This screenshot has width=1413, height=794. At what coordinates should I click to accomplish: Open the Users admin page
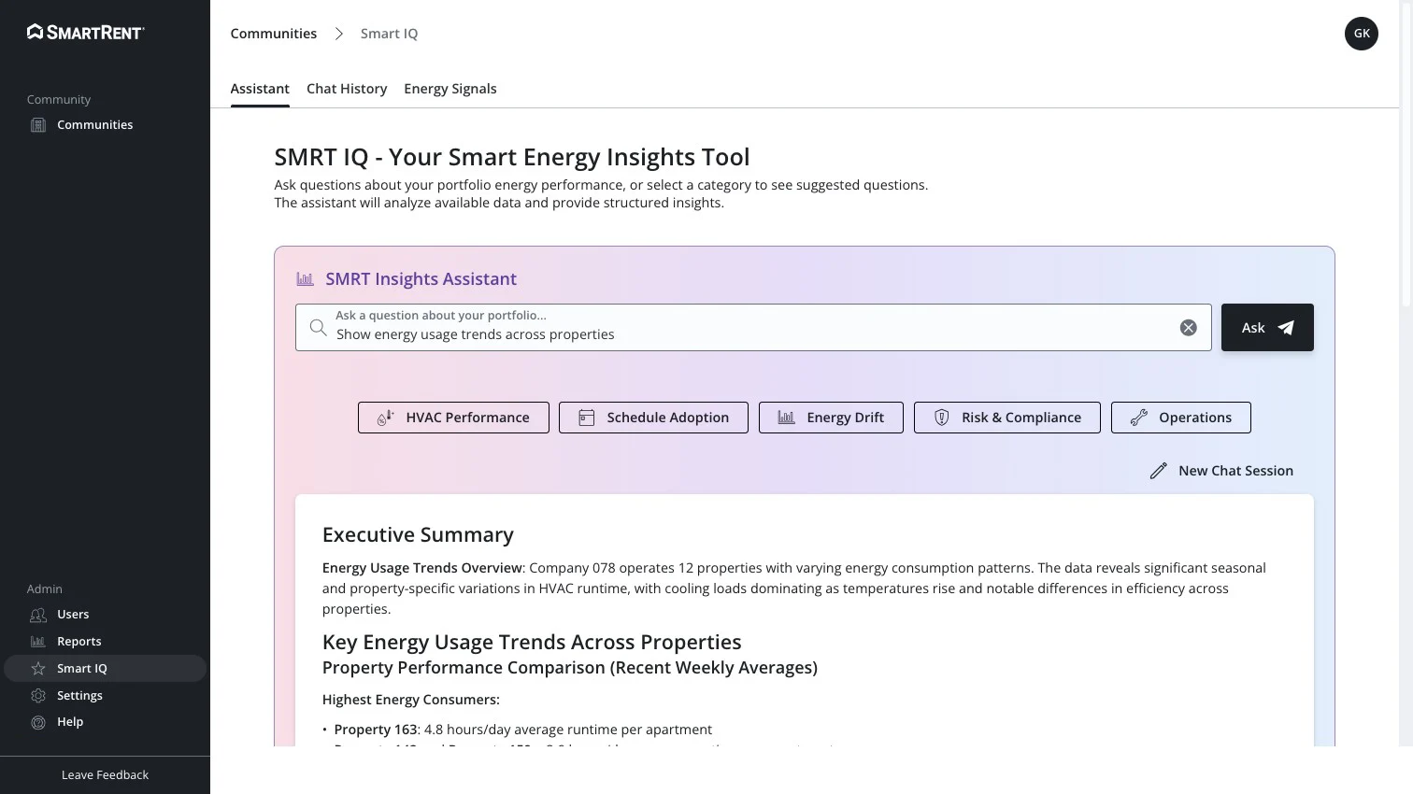point(73,615)
